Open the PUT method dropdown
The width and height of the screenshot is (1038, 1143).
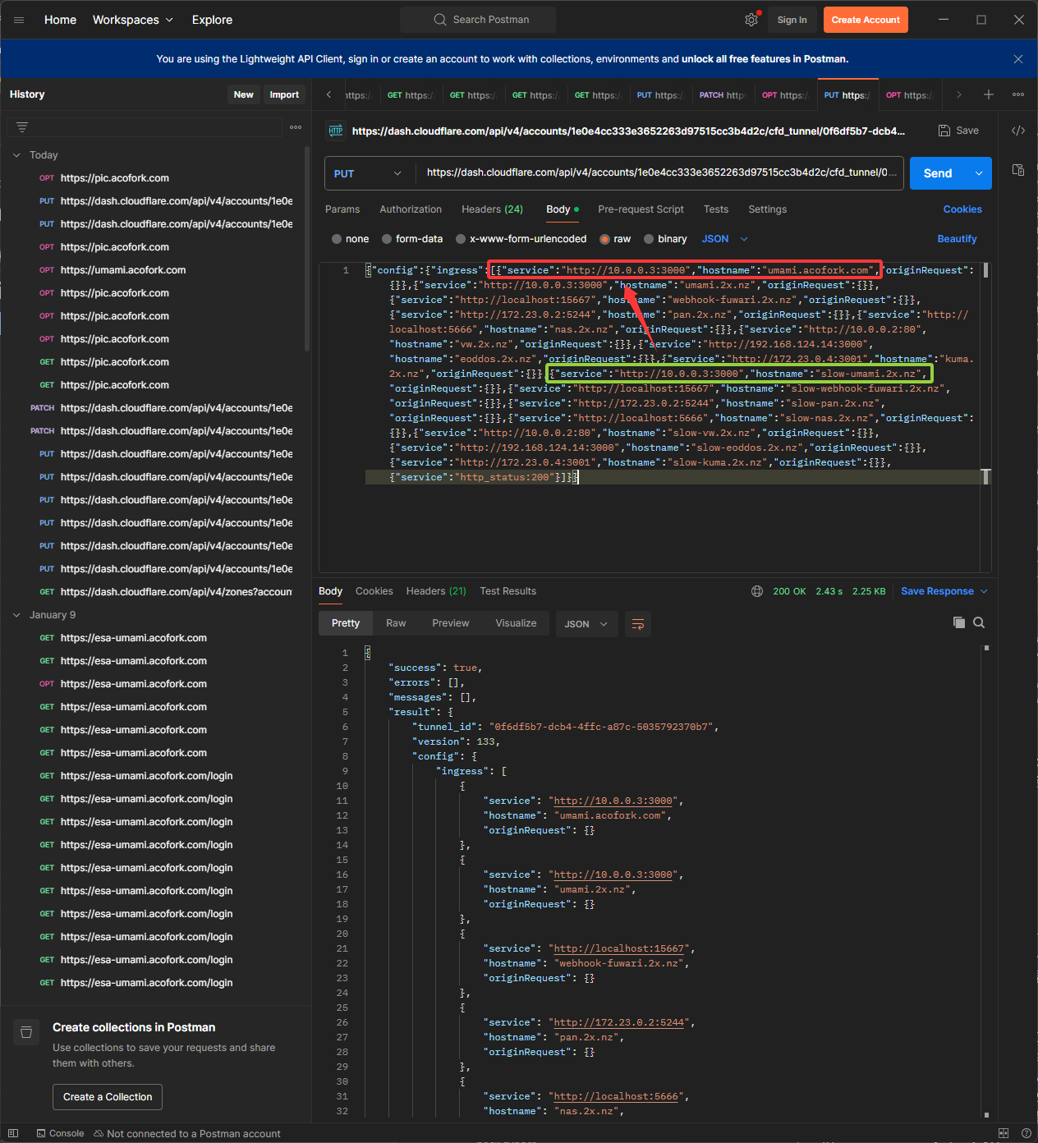tap(369, 173)
